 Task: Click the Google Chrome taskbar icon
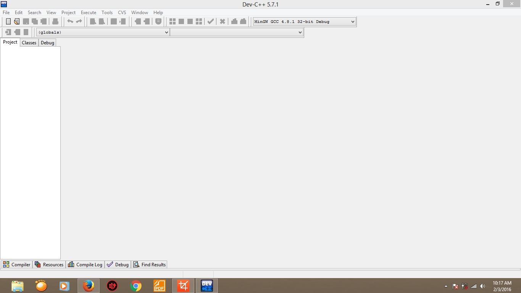tap(136, 286)
